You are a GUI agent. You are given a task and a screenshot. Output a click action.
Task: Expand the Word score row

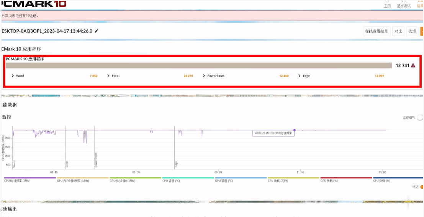coord(13,76)
